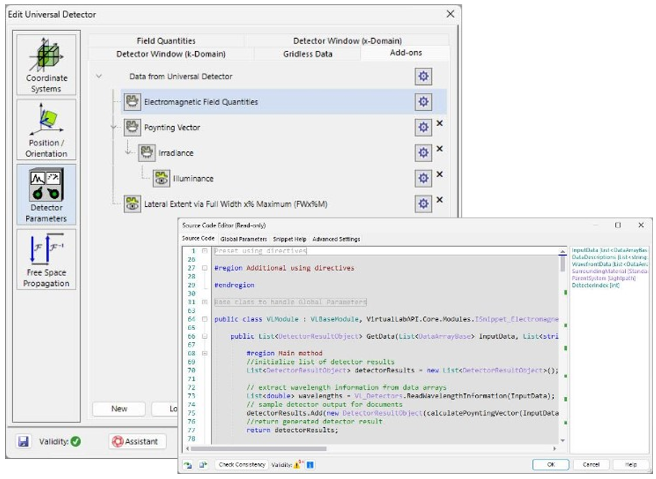Screen dimensions: 656x479
Task: Click the Illuminance module icon
Action: (161, 178)
